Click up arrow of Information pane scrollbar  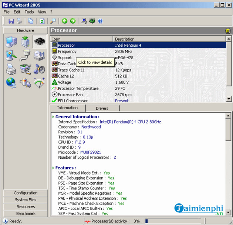pos(228,116)
